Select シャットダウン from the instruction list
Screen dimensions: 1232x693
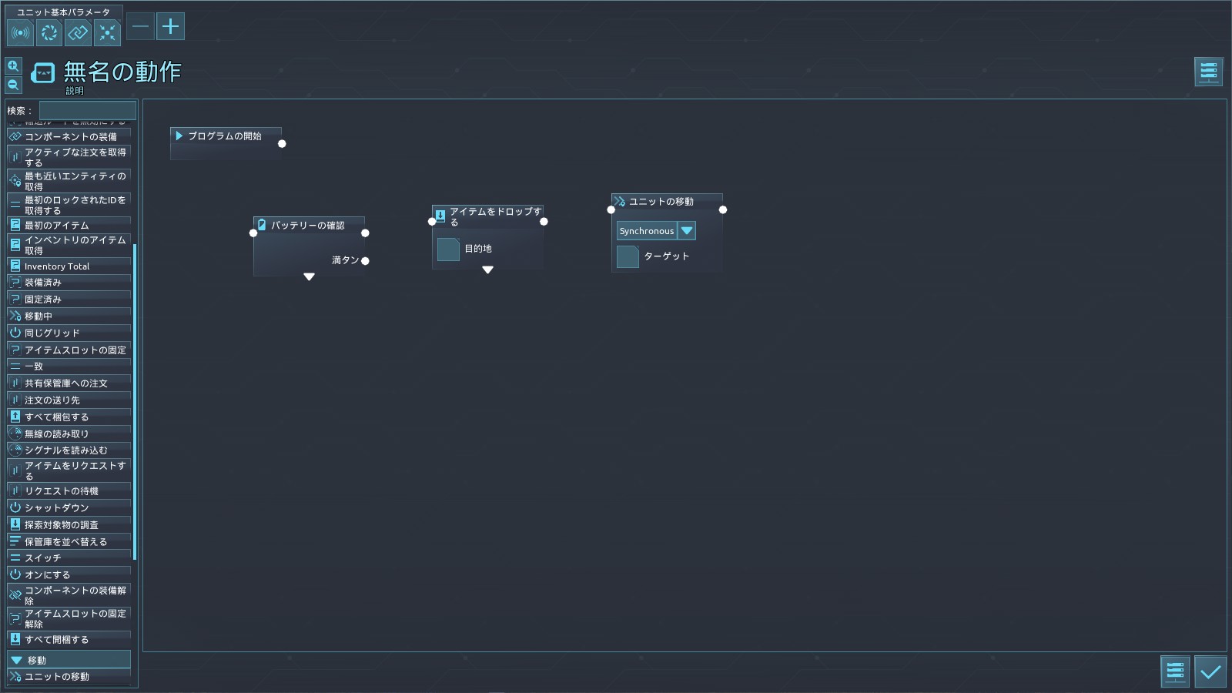57,508
